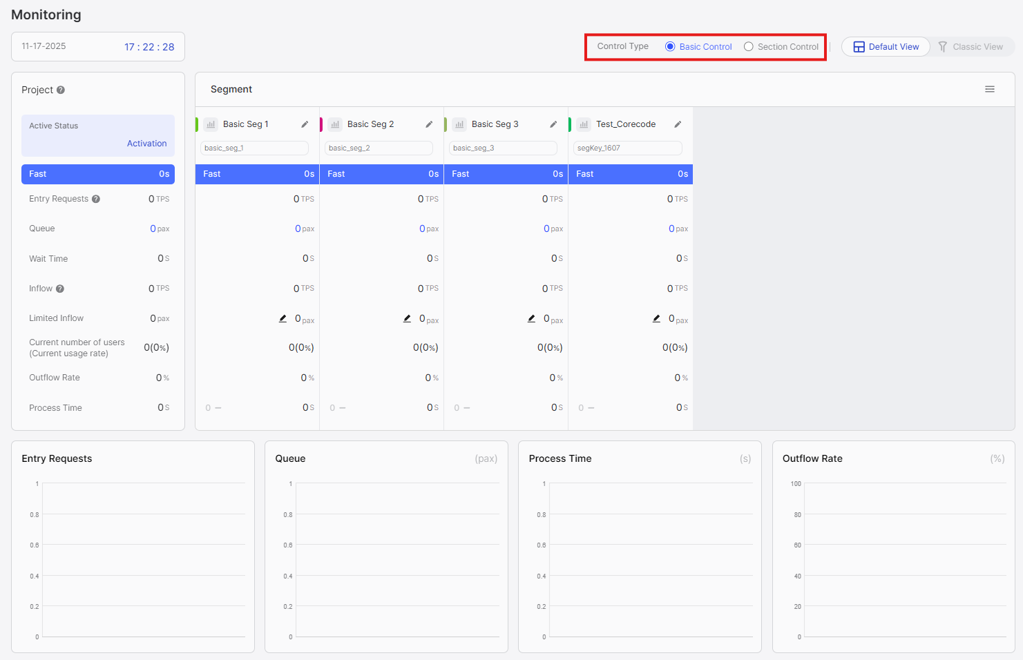Edit the Limited Inflow value for Basic Seg 1
Viewport: 1023px width, 660px height.
click(x=283, y=318)
